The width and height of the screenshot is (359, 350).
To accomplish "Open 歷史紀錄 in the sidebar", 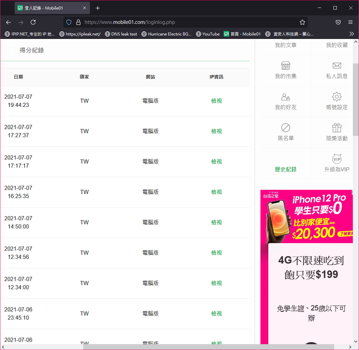I will (286, 169).
